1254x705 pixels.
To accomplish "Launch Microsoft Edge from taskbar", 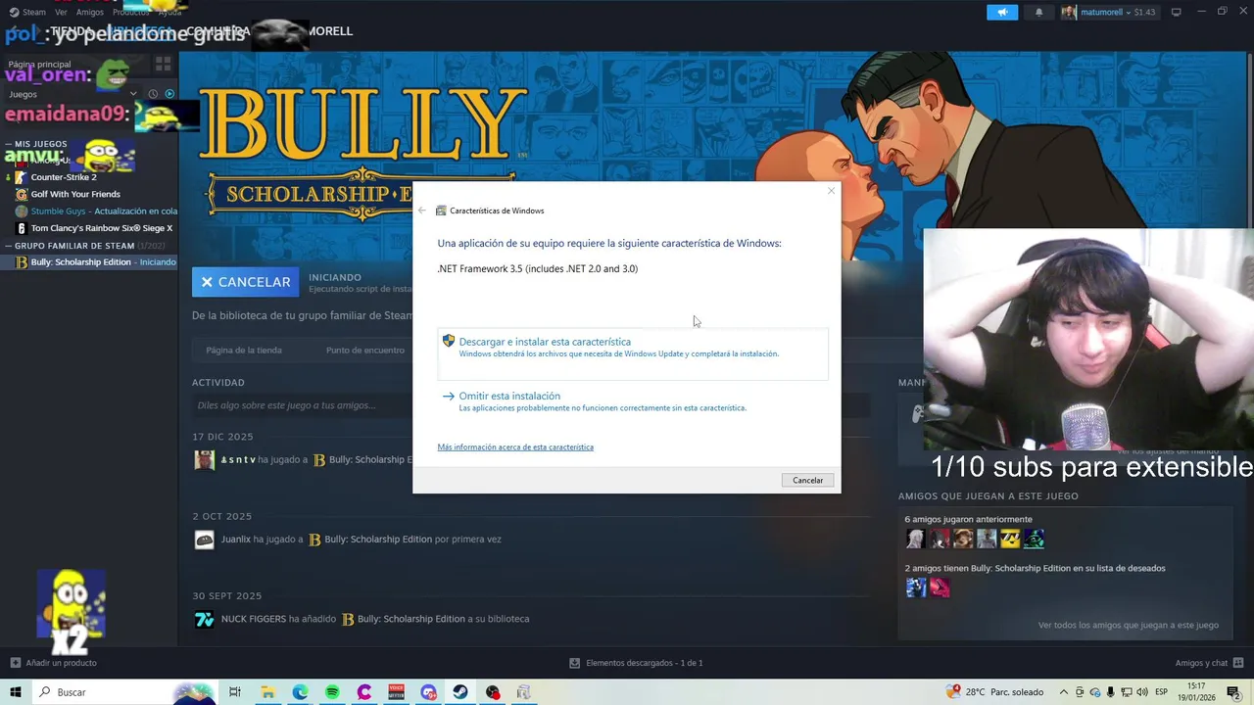I will pyautogui.click(x=300, y=692).
